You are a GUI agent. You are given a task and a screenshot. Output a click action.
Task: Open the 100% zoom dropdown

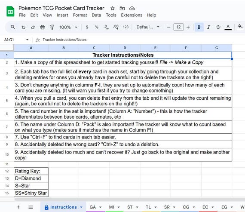(x=68, y=27)
